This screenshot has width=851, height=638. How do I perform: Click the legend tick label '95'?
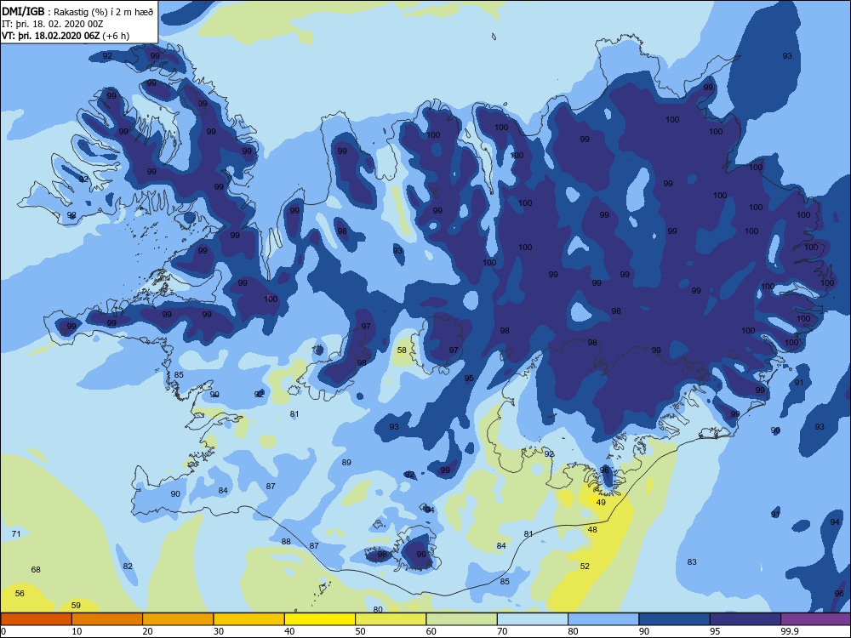coord(716,631)
